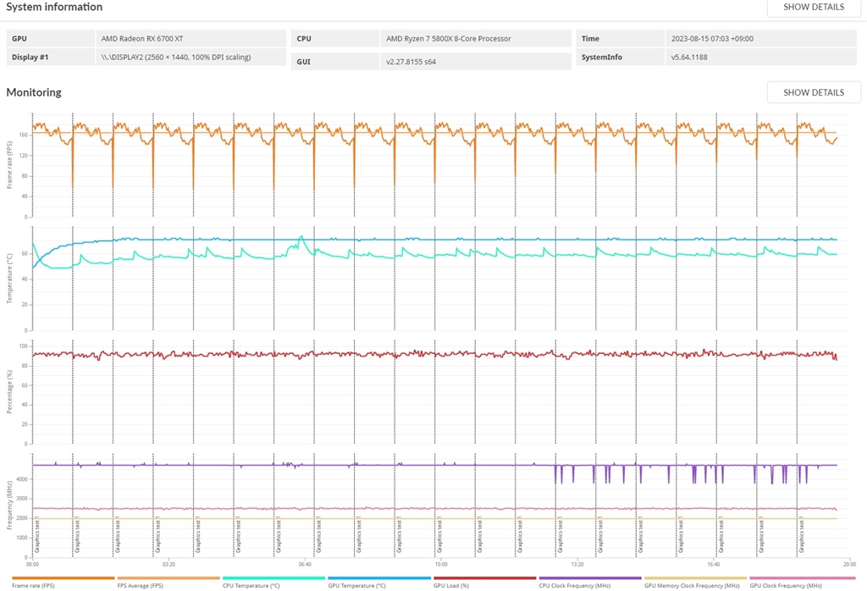
Task: Select the AMD Radeon RX 6700 XT field
Action: click(191, 39)
